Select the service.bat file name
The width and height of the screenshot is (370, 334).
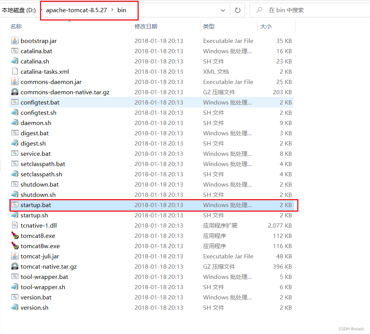point(36,154)
